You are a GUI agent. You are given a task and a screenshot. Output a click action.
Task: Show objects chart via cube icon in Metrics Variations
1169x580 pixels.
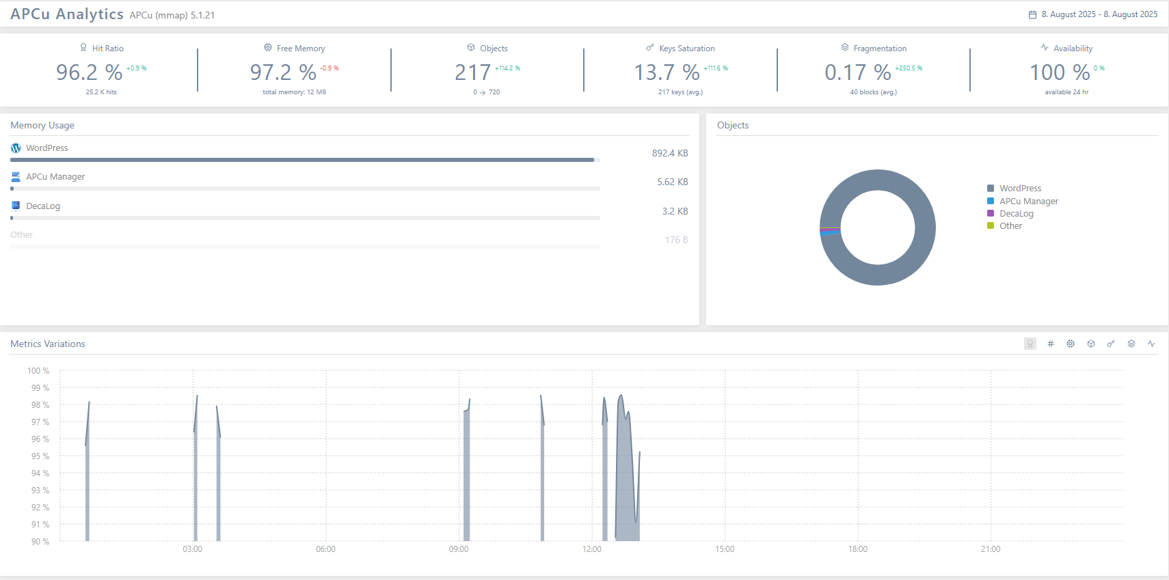1091,344
